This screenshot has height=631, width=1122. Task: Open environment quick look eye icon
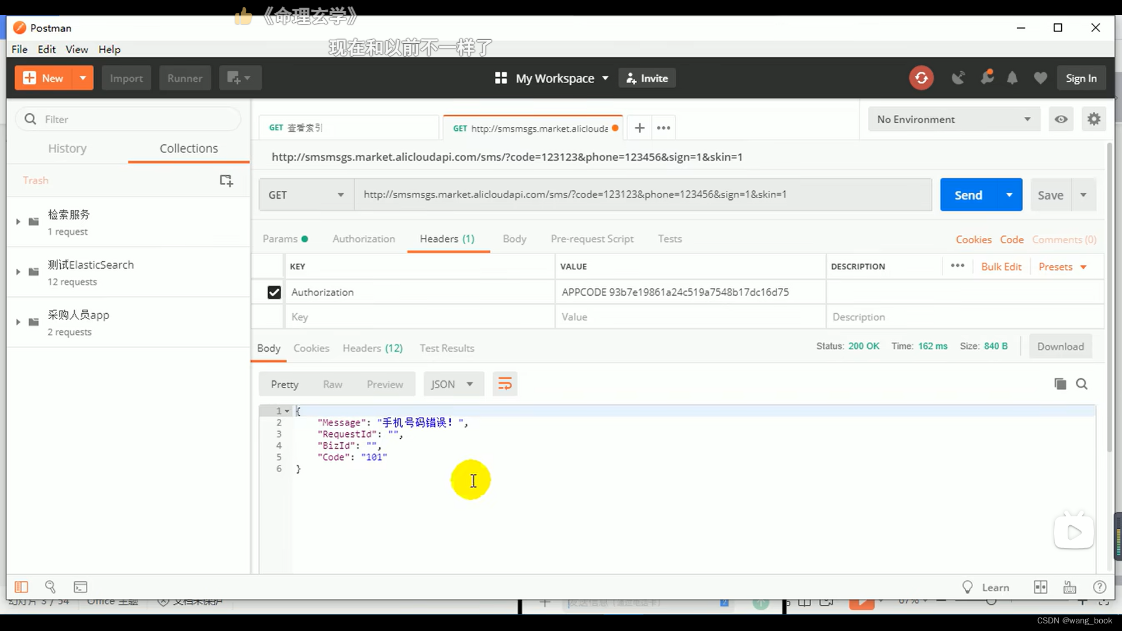tap(1061, 119)
